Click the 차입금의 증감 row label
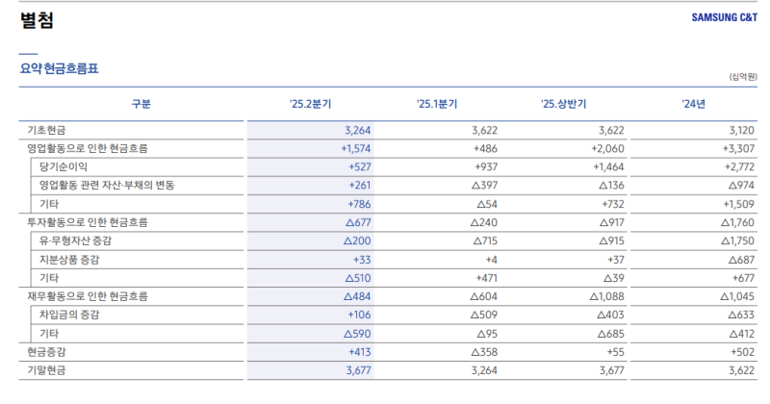The width and height of the screenshot is (770, 404). 69,315
